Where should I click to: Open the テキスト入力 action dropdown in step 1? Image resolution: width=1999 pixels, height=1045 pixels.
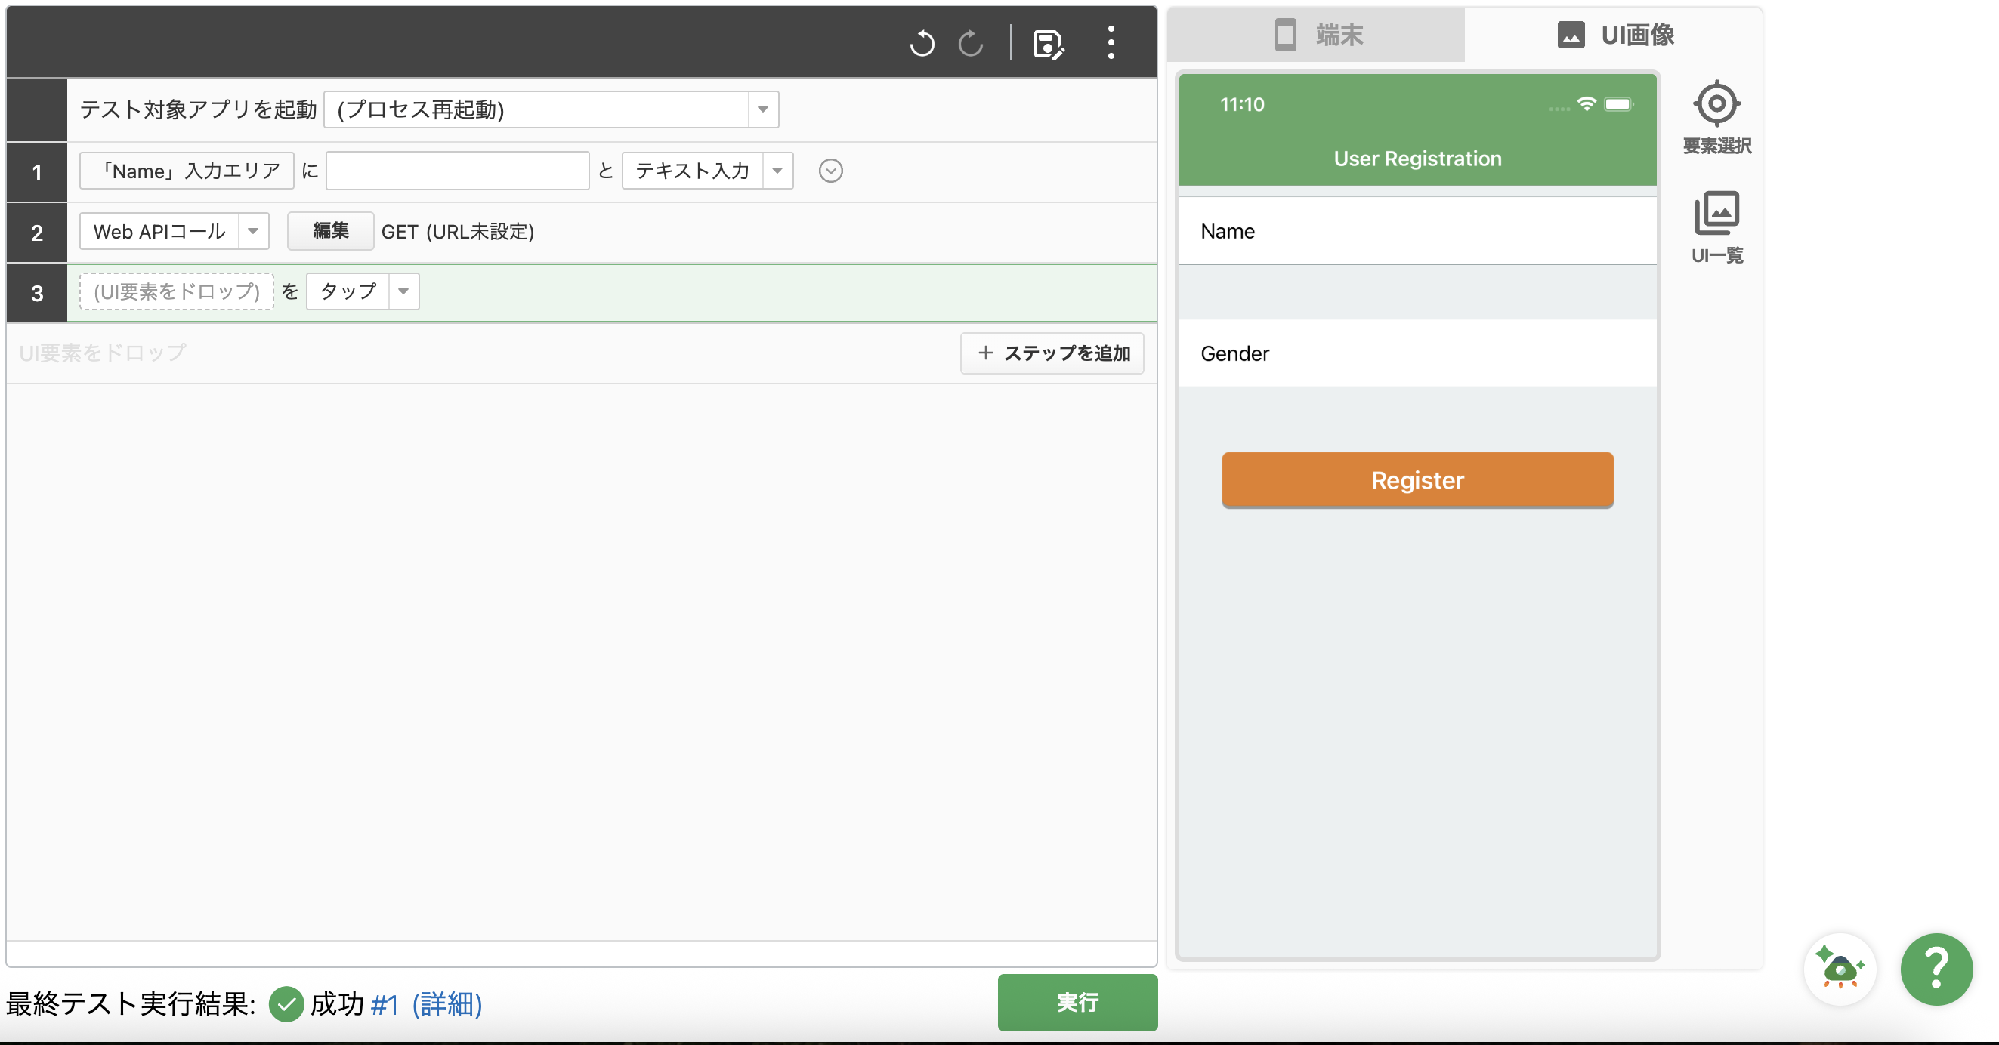[x=778, y=171]
